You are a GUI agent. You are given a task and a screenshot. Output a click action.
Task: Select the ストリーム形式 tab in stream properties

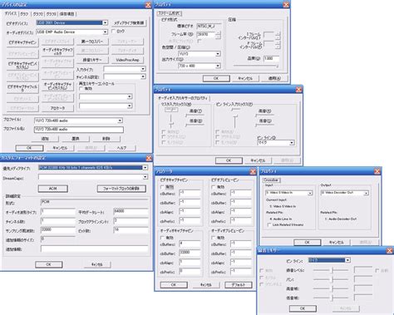coord(170,13)
